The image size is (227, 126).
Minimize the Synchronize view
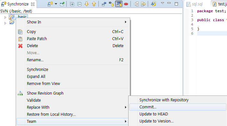pos(169,3)
